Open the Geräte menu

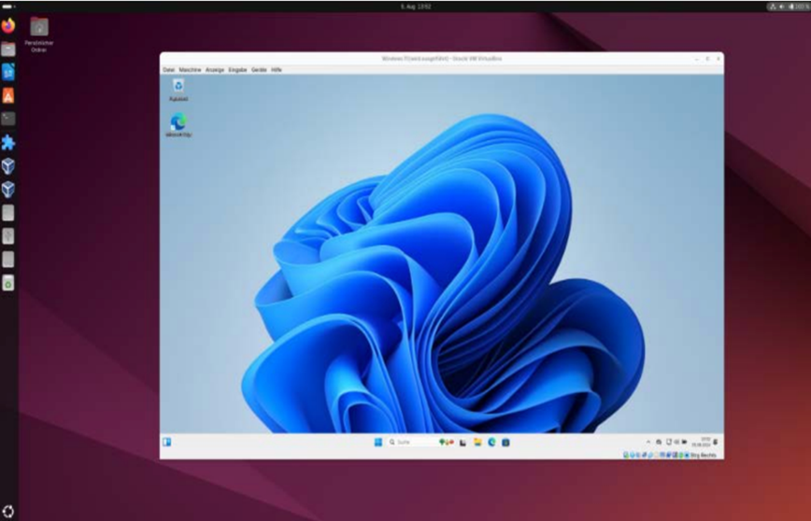tap(259, 70)
